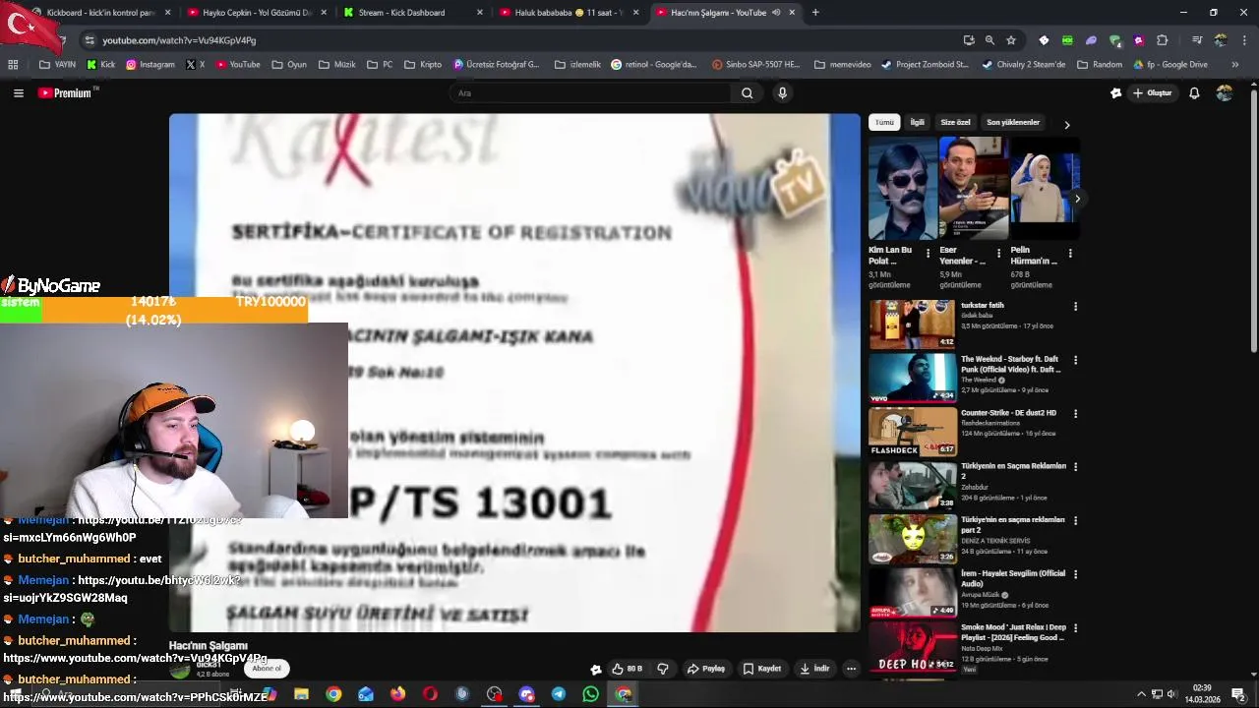Open the Project Zomboid bookmark

[x=925, y=65]
